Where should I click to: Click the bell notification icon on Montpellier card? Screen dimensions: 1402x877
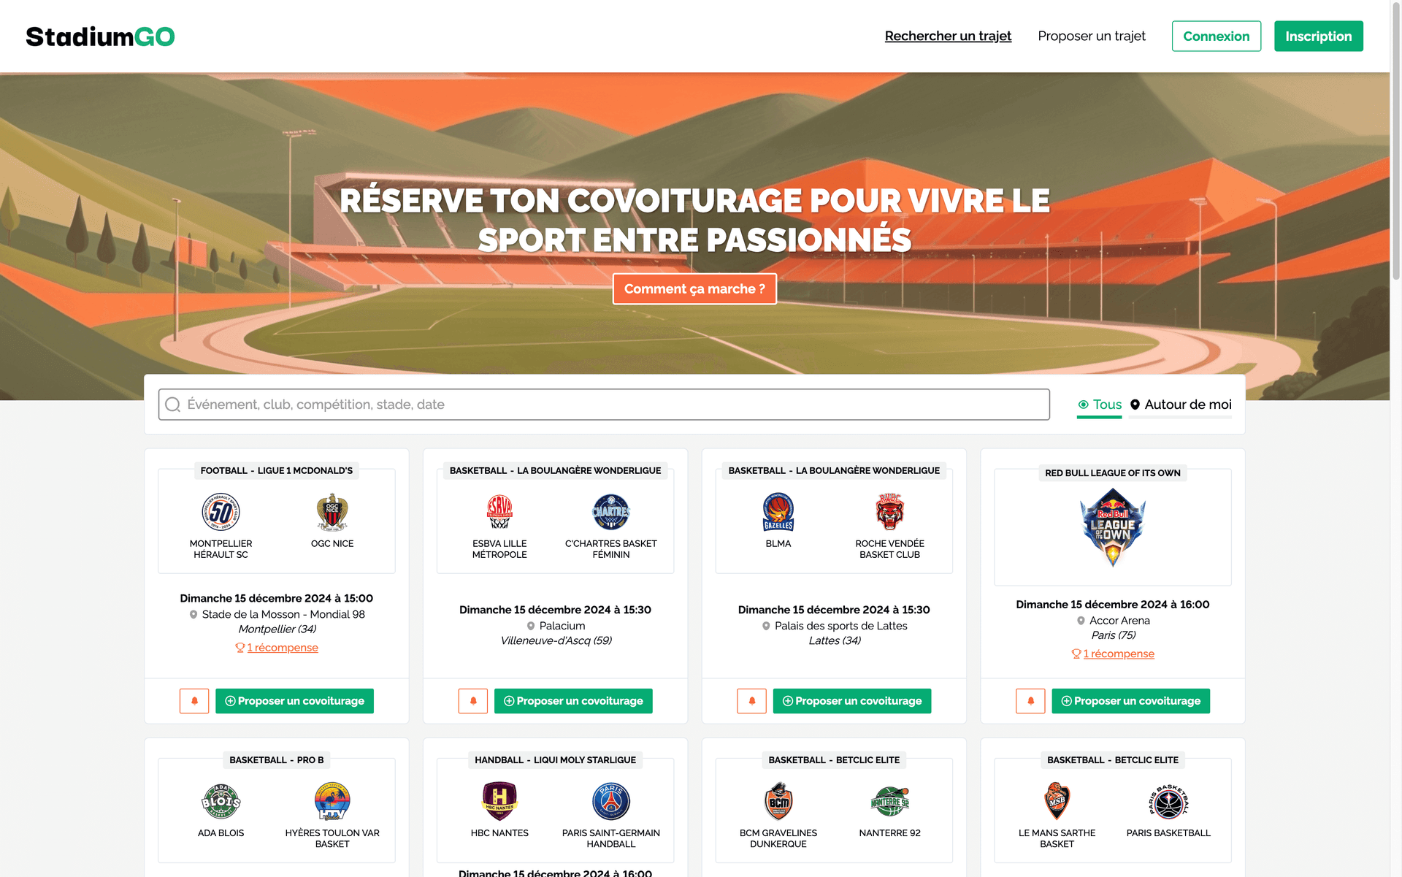pyautogui.click(x=194, y=700)
